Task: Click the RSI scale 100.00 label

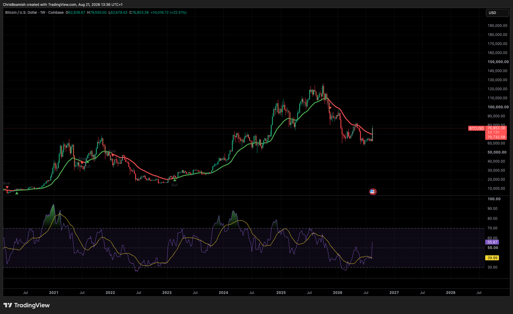Action: point(493,199)
